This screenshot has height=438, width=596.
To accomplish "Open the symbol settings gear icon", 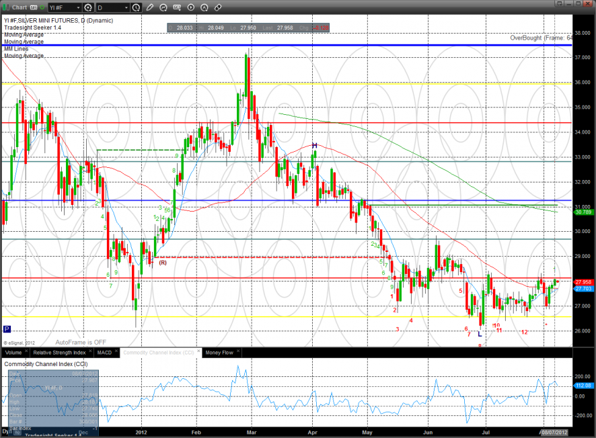I will [x=88, y=8].
